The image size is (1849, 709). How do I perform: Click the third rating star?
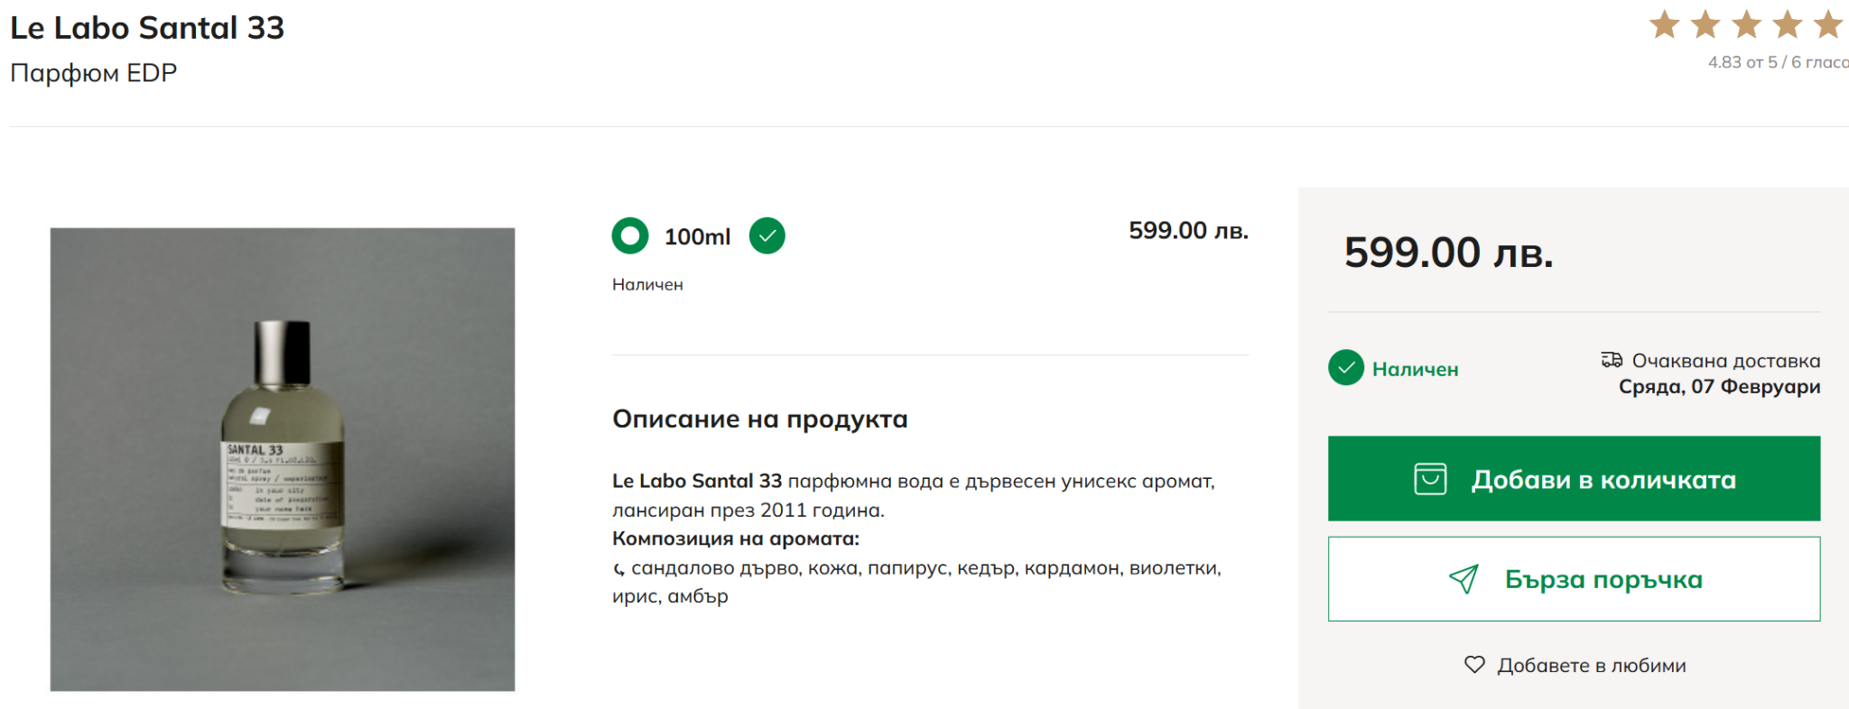pyautogui.click(x=1746, y=25)
